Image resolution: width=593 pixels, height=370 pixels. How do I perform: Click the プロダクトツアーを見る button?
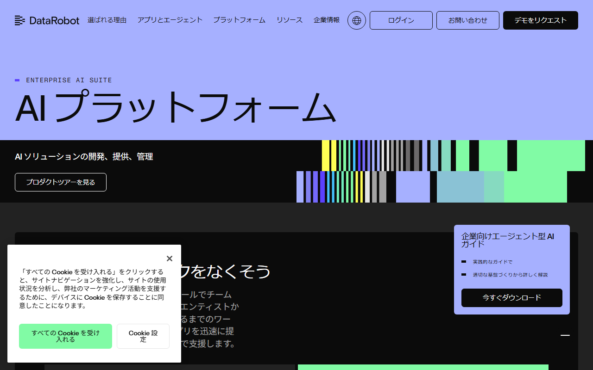pyautogui.click(x=61, y=182)
